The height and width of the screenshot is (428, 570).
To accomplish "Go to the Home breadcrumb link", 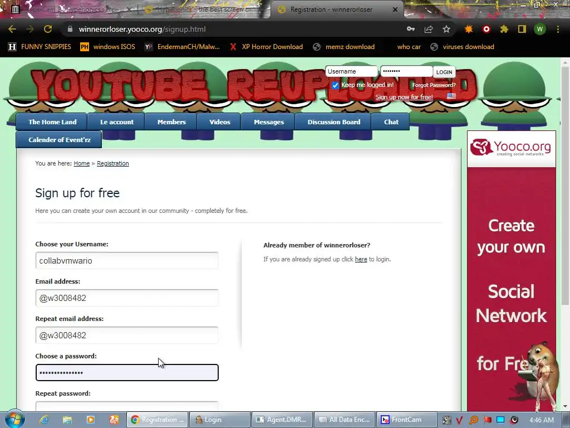I will tap(81, 163).
